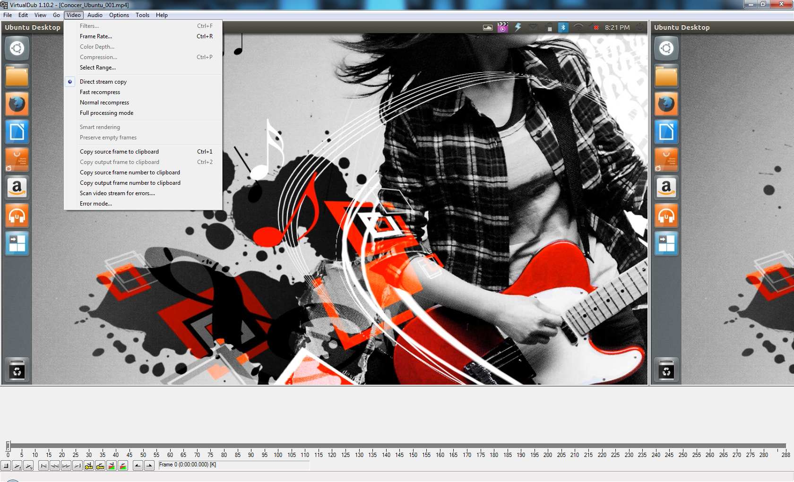Click workspace switcher icon in left video pane
Viewport: 794px width, 482px height.
coord(17,243)
